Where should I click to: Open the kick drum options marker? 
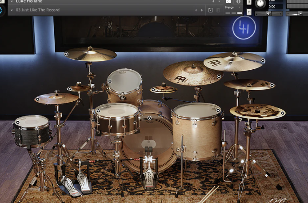[x=149, y=118]
